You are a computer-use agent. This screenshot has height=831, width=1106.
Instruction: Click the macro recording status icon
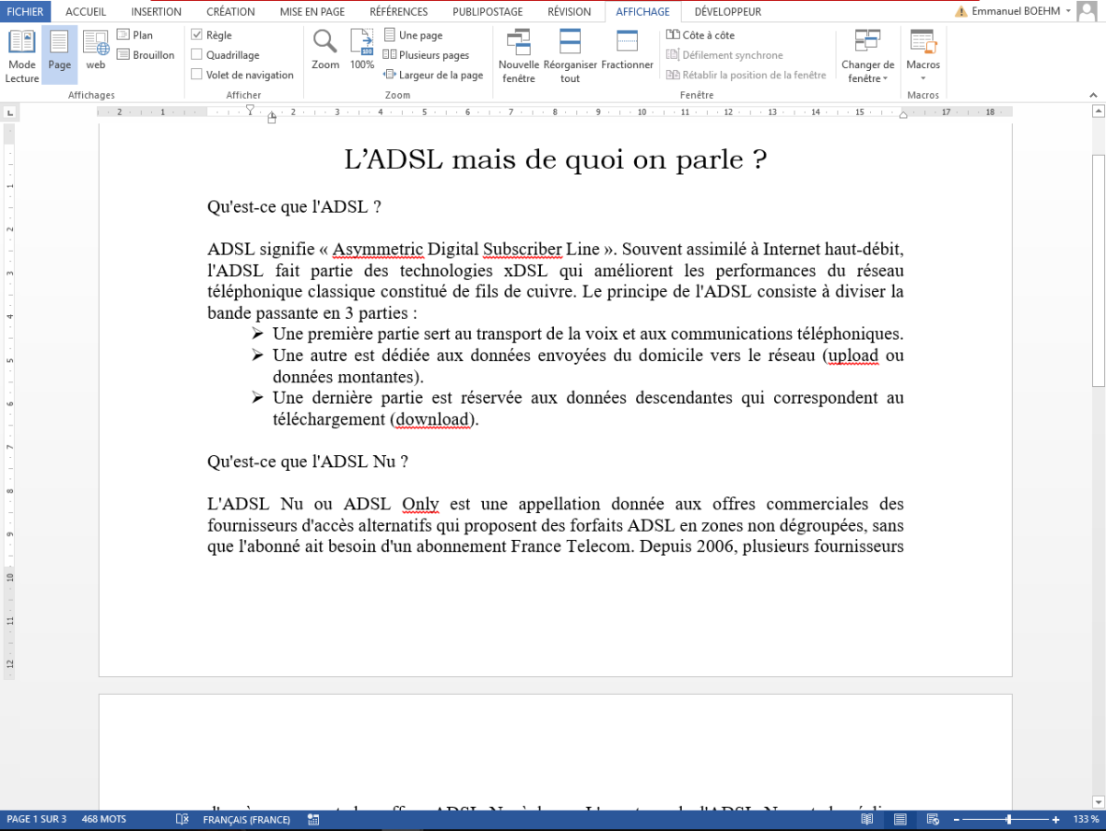pos(313,819)
